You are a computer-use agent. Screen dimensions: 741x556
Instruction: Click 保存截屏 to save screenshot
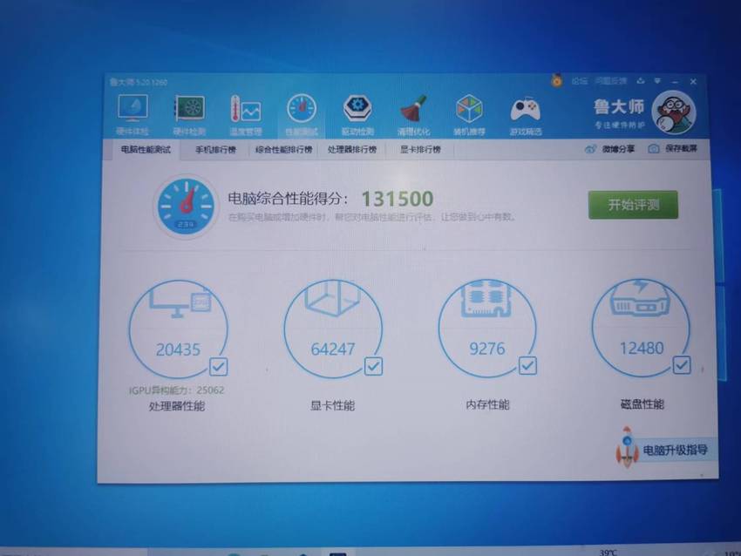click(x=672, y=149)
